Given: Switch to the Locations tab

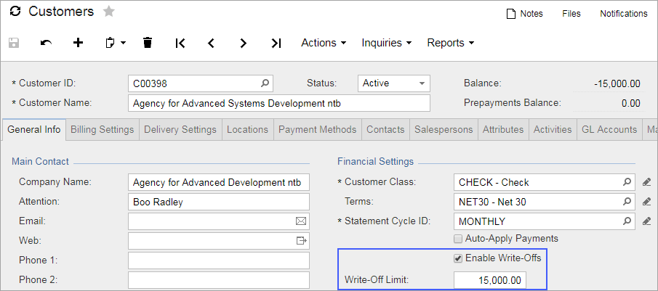Looking at the screenshot, I should (248, 130).
